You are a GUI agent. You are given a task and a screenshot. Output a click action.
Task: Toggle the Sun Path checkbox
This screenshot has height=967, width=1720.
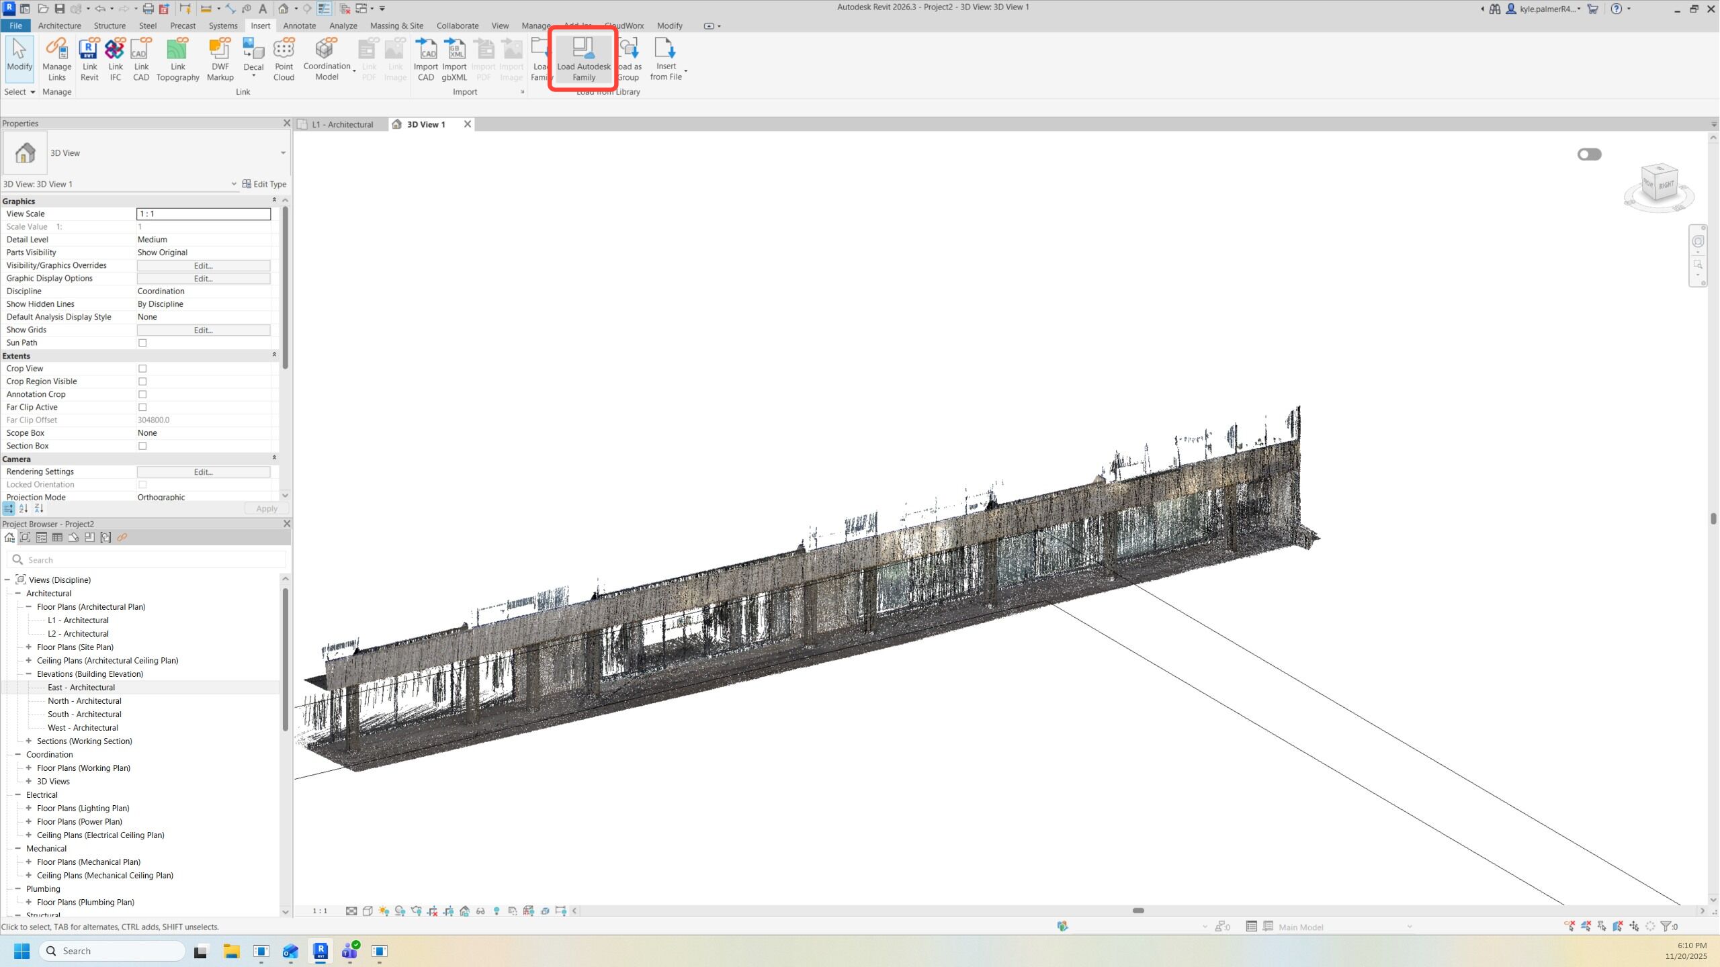click(142, 343)
